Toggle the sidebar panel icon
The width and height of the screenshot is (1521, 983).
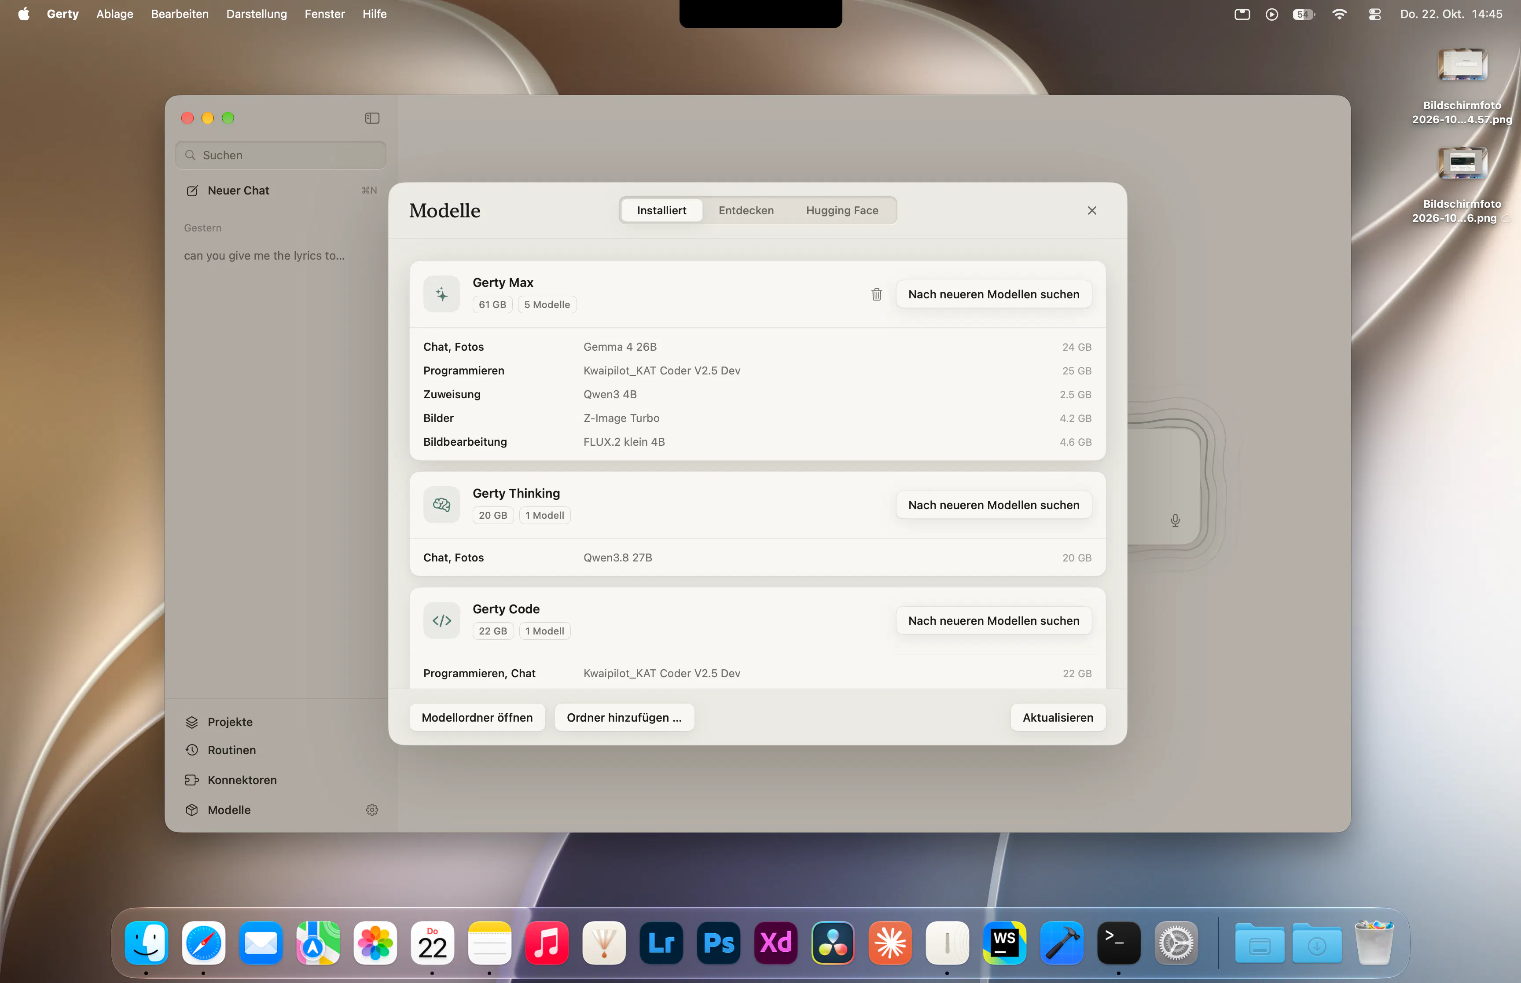click(x=372, y=118)
